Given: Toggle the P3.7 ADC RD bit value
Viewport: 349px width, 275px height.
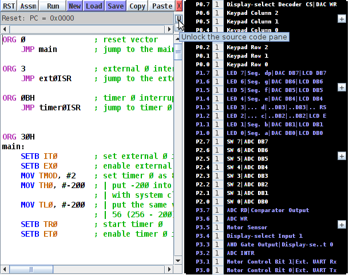Looking at the screenshot, I should pyautogui.click(x=217, y=210).
